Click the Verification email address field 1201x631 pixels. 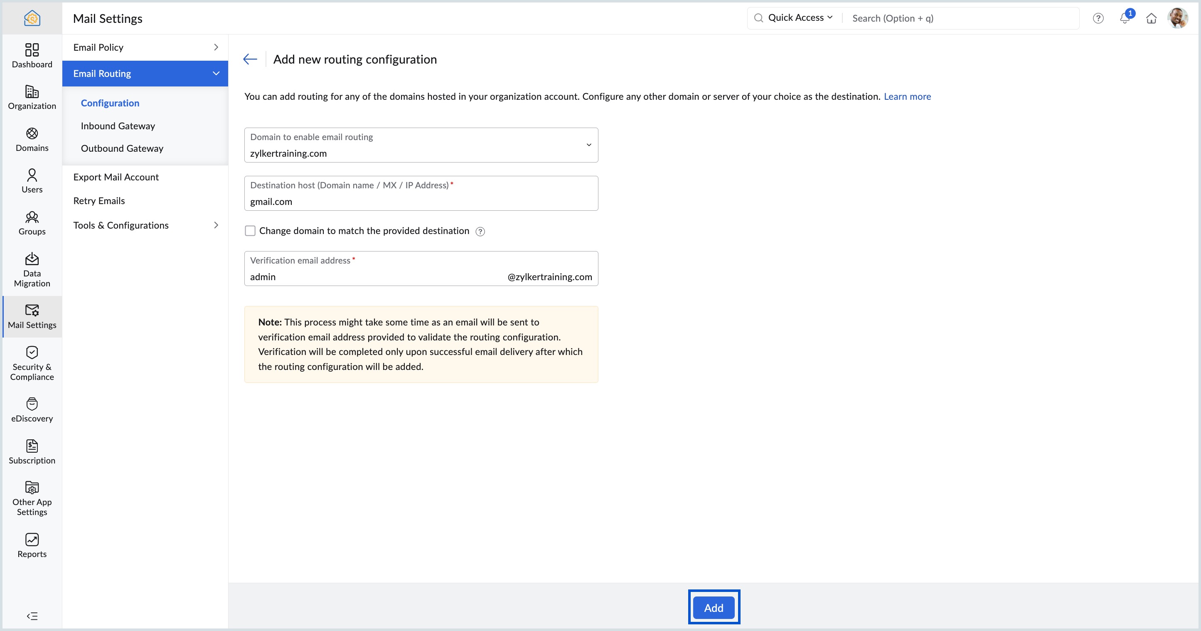coord(421,269)
